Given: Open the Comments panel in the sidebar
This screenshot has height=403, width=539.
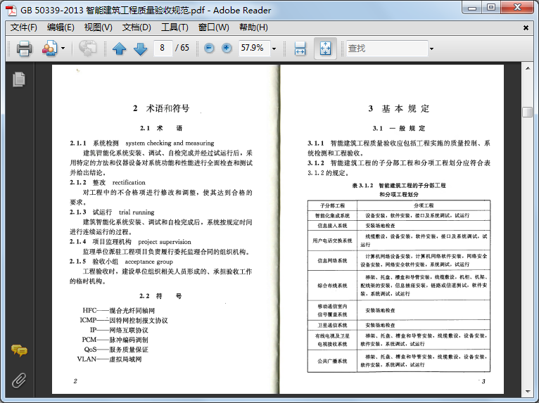Looking at the screenshot, I should pos(19,350).
